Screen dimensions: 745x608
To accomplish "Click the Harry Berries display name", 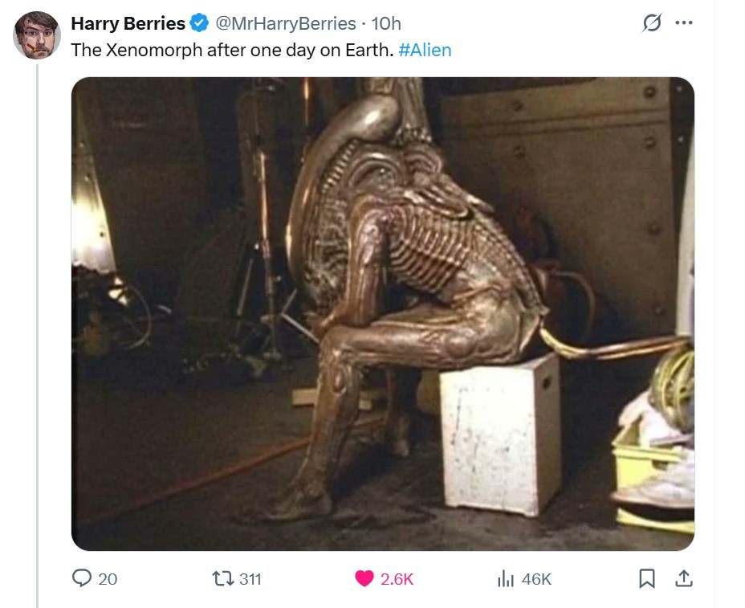I will pyautogui.click(x=128, y=23).
